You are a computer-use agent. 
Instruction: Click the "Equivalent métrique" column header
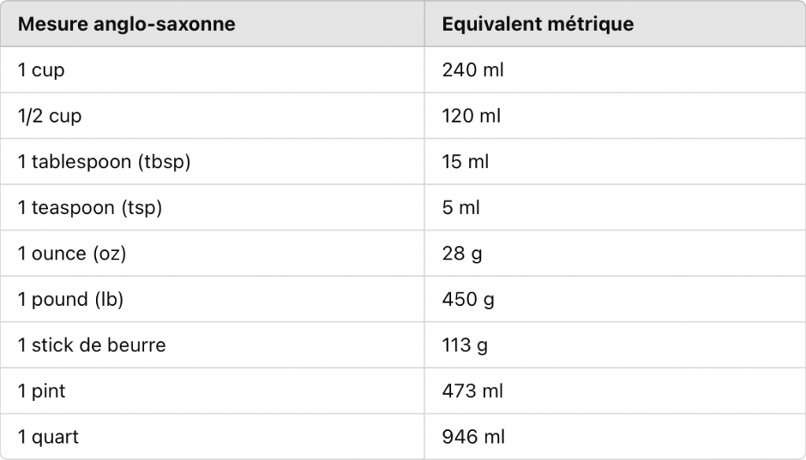click(x=538, y=24)
